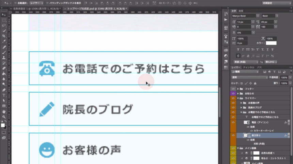
Task: Click the lock all padlock icon
Action: 255,83
